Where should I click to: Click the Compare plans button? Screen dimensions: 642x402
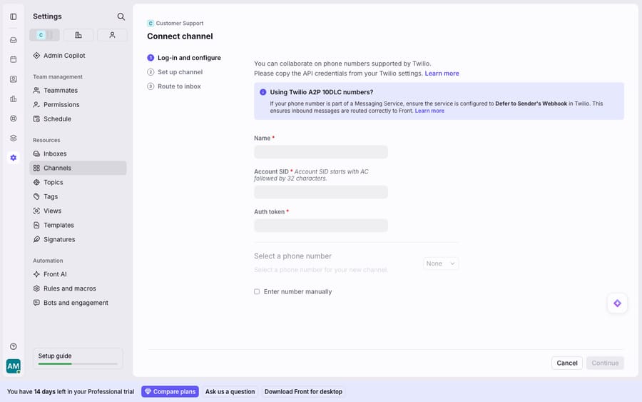170,392
